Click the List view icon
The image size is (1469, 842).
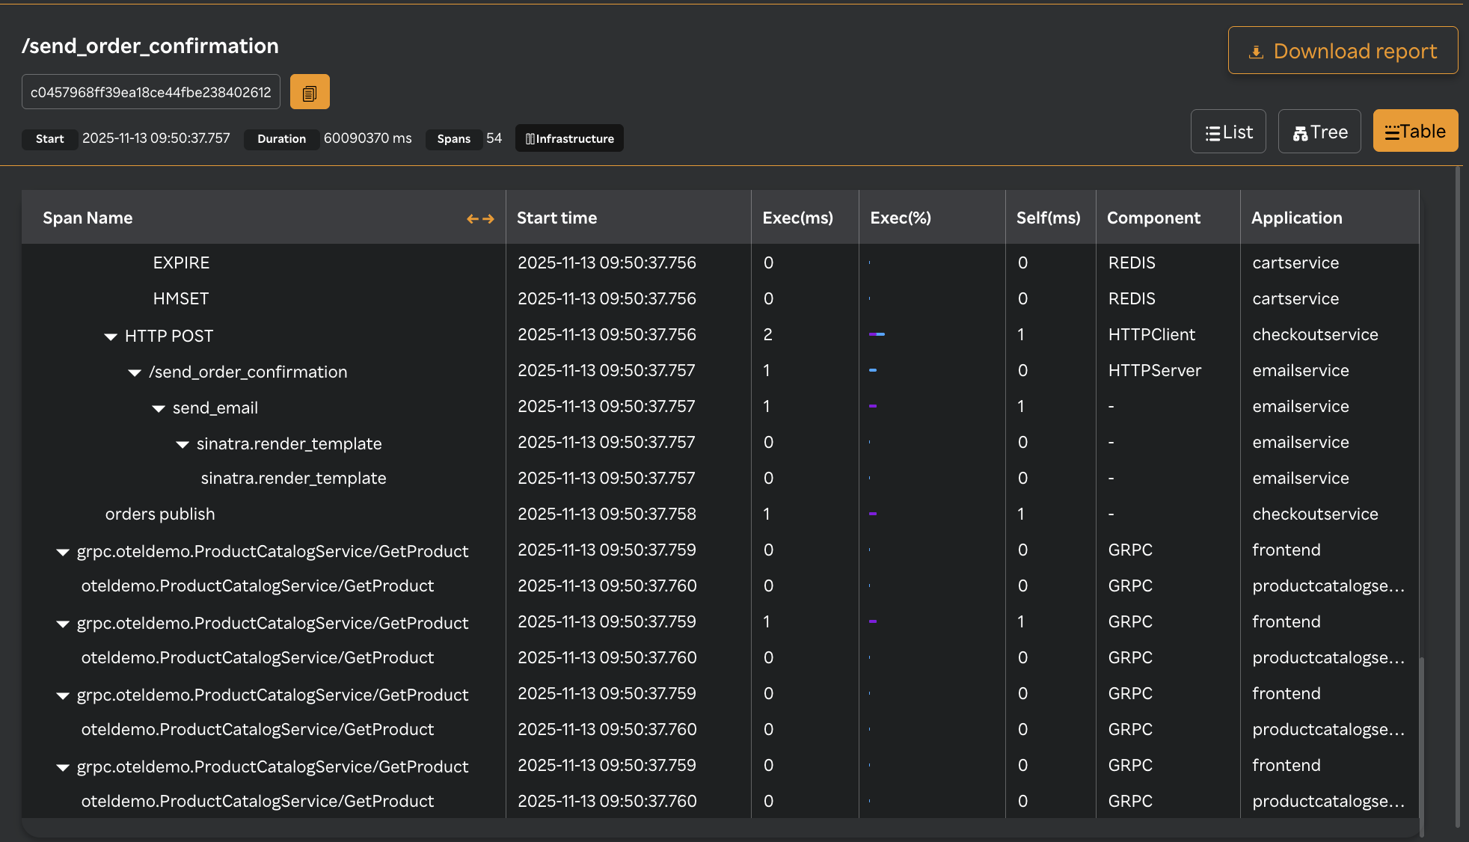tap(1212, 132)
